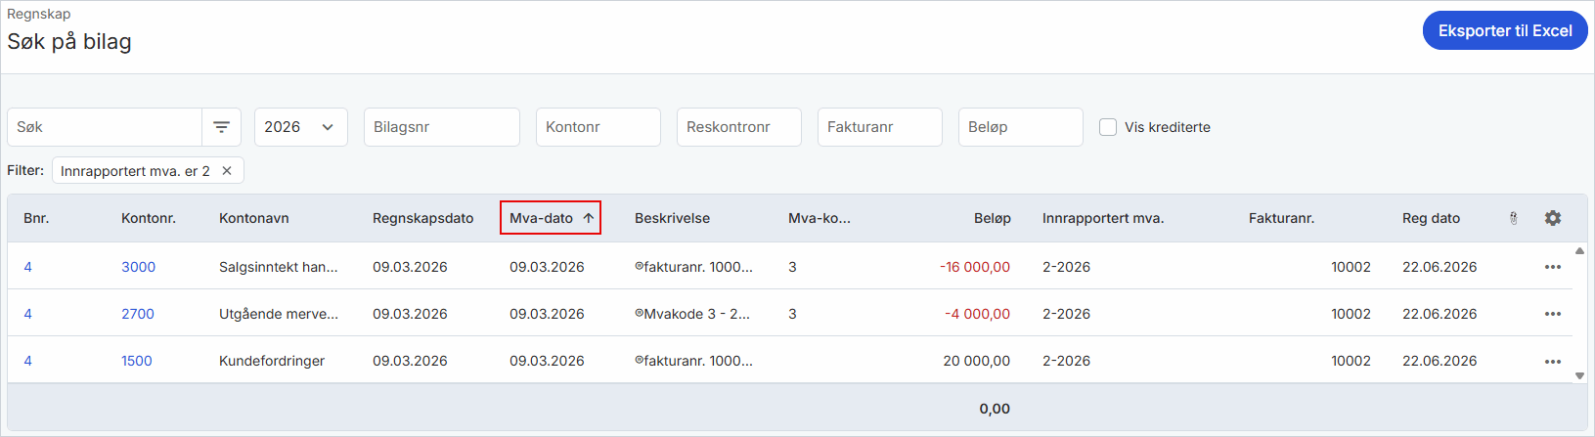Open table column settings gear
This screenshot has width=1595, height=437.
pos(1553,218)
